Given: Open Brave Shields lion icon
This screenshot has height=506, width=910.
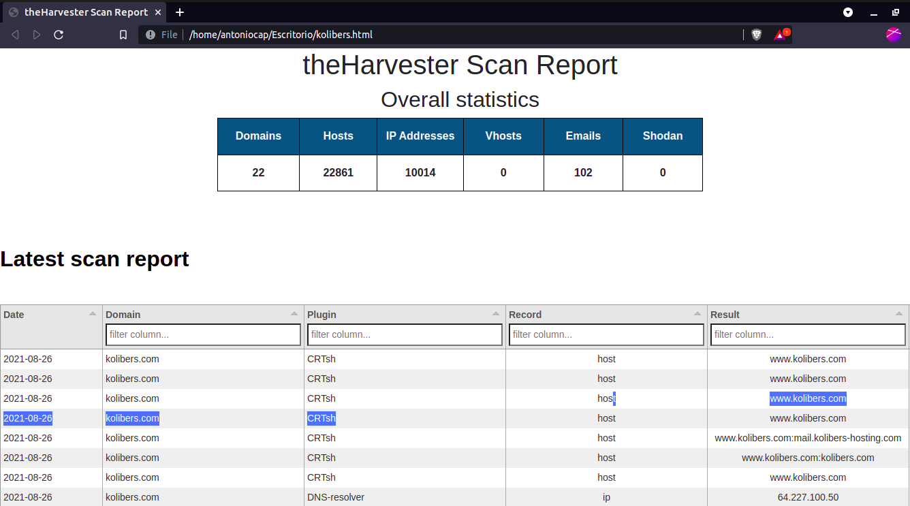Looking at the screenshot, I should point(757,35).
